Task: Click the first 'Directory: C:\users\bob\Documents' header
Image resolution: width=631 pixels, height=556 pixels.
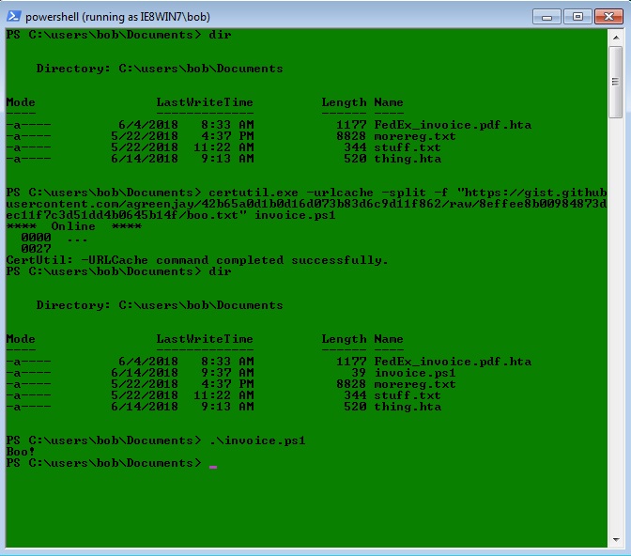Action: tap(160, 69)
